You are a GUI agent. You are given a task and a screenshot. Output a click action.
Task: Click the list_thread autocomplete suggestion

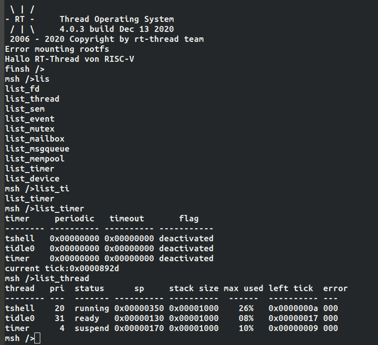32,99
